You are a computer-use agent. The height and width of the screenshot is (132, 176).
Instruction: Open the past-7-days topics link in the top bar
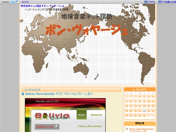(167, 2)
